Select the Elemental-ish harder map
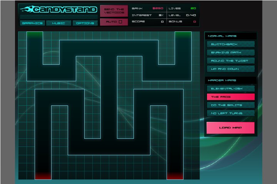The height and width of the screenshot is (184, 277). pyautogui.click(x=231, y=89)
